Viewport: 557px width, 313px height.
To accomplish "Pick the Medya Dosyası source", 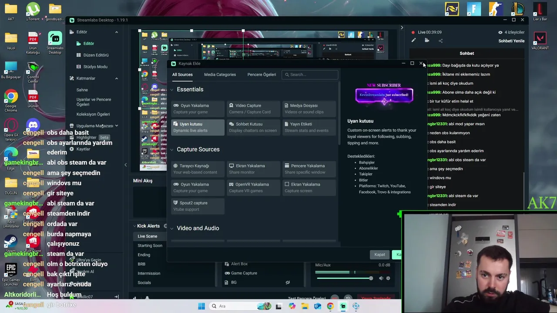I will click(309, 109).
